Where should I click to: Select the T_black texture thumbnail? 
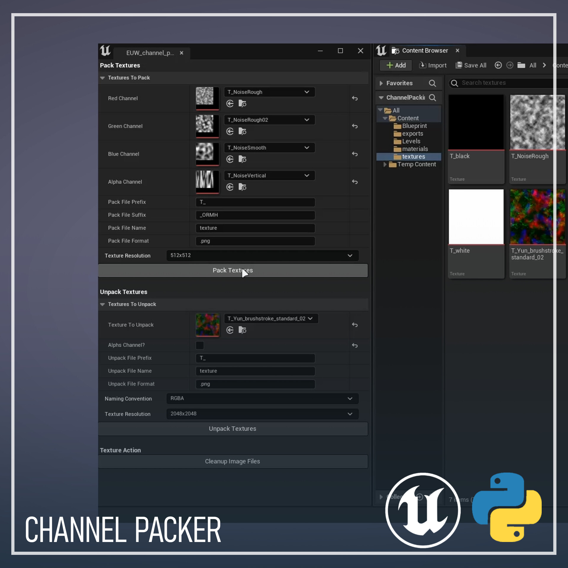click(x=476, y=122)
